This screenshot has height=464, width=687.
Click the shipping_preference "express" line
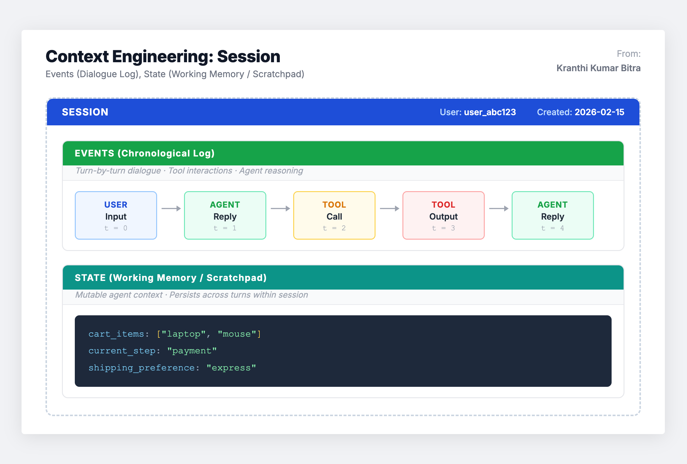click(172, 368)
